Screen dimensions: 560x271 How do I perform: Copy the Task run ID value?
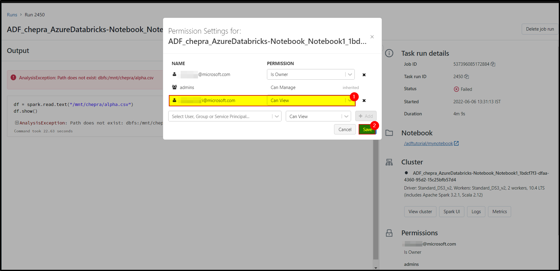click(x=466, y=77)
